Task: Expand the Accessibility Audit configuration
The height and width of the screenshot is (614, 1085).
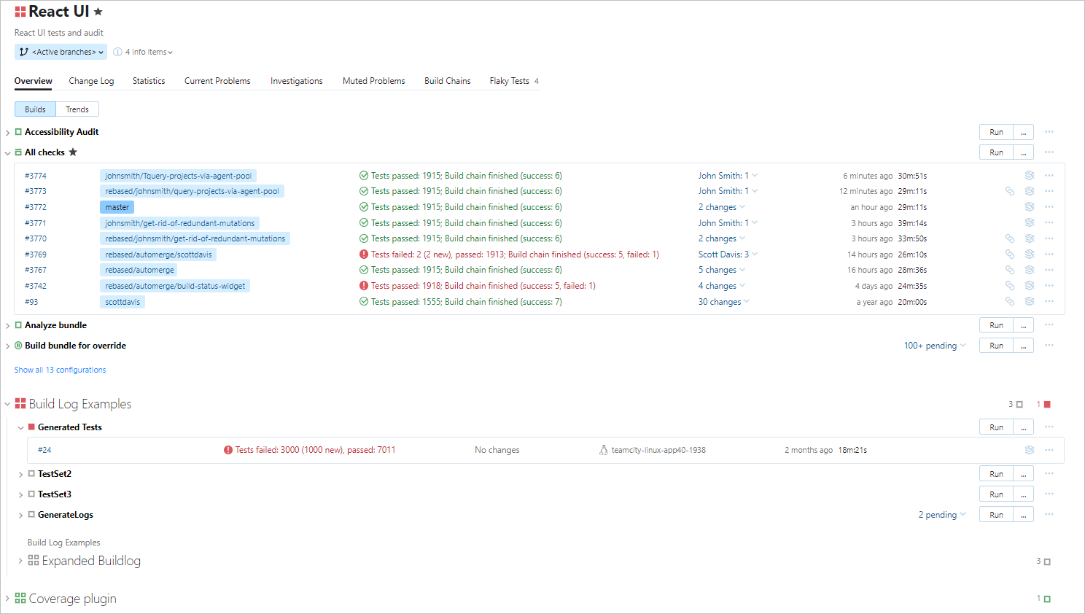Action: point(7,133)
